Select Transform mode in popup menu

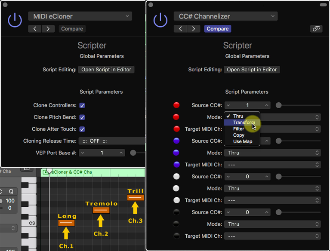(242, 122)
